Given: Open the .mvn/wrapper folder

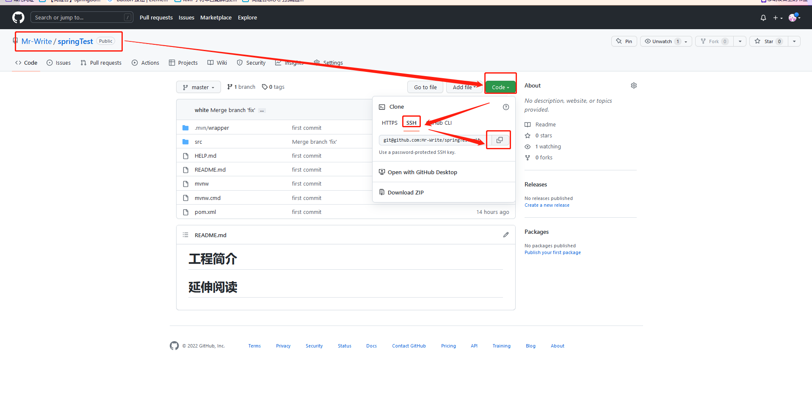Looking at the screenshot, I should [212, 128].
